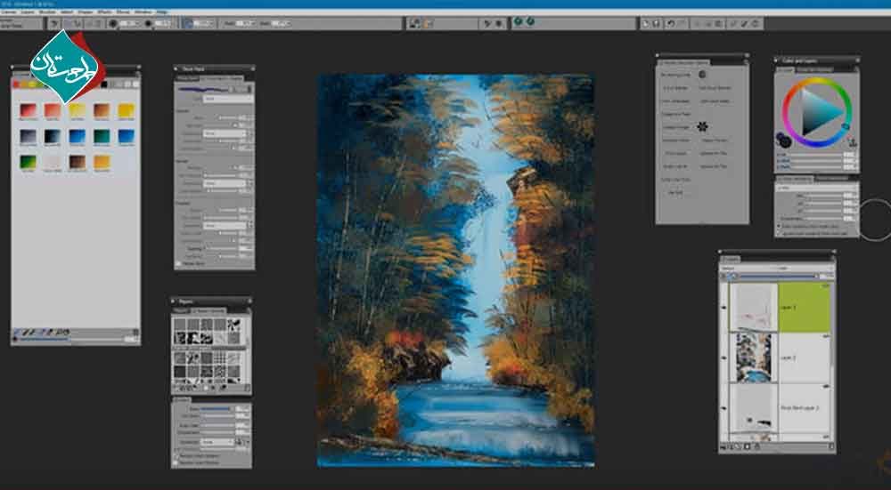Click the round icon atop custom palette
Viewport: 891px width, 490px height.
coord(702,74)
